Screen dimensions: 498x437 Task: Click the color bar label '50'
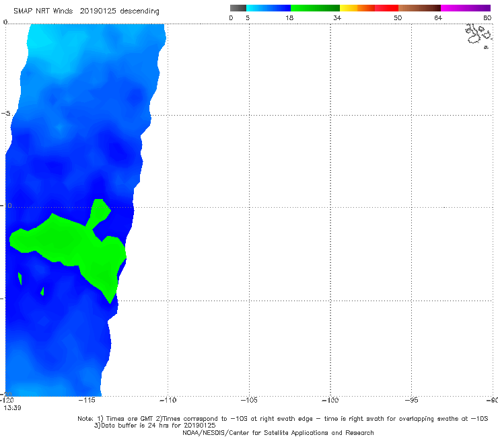[398, 18]
